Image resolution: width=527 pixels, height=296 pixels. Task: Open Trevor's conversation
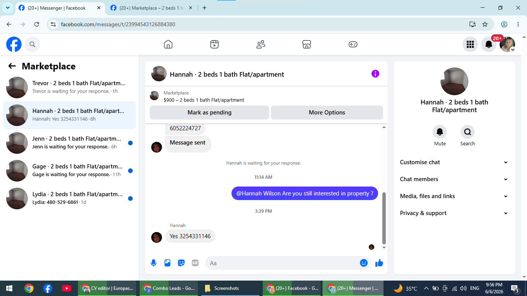pos(69,87)
